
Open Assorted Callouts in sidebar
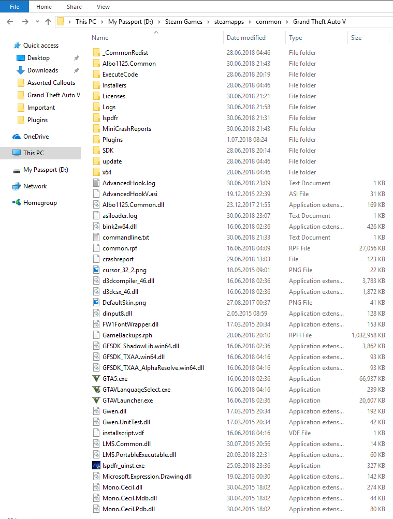51,83
